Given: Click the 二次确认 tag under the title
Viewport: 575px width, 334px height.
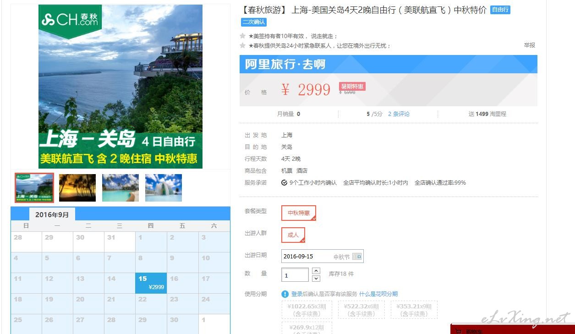Looking at the screenshot, I should [x=254, y=22].
